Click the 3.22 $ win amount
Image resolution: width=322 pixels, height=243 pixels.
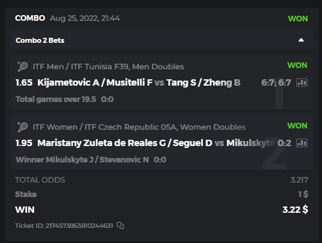[x=296, y=210]
